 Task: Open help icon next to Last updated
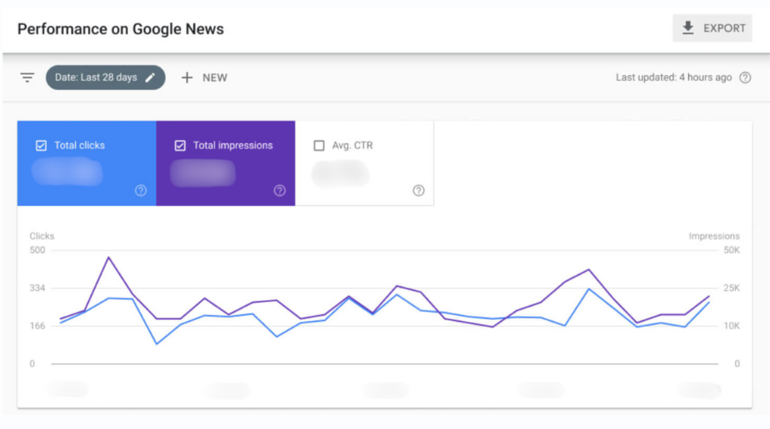745,78
